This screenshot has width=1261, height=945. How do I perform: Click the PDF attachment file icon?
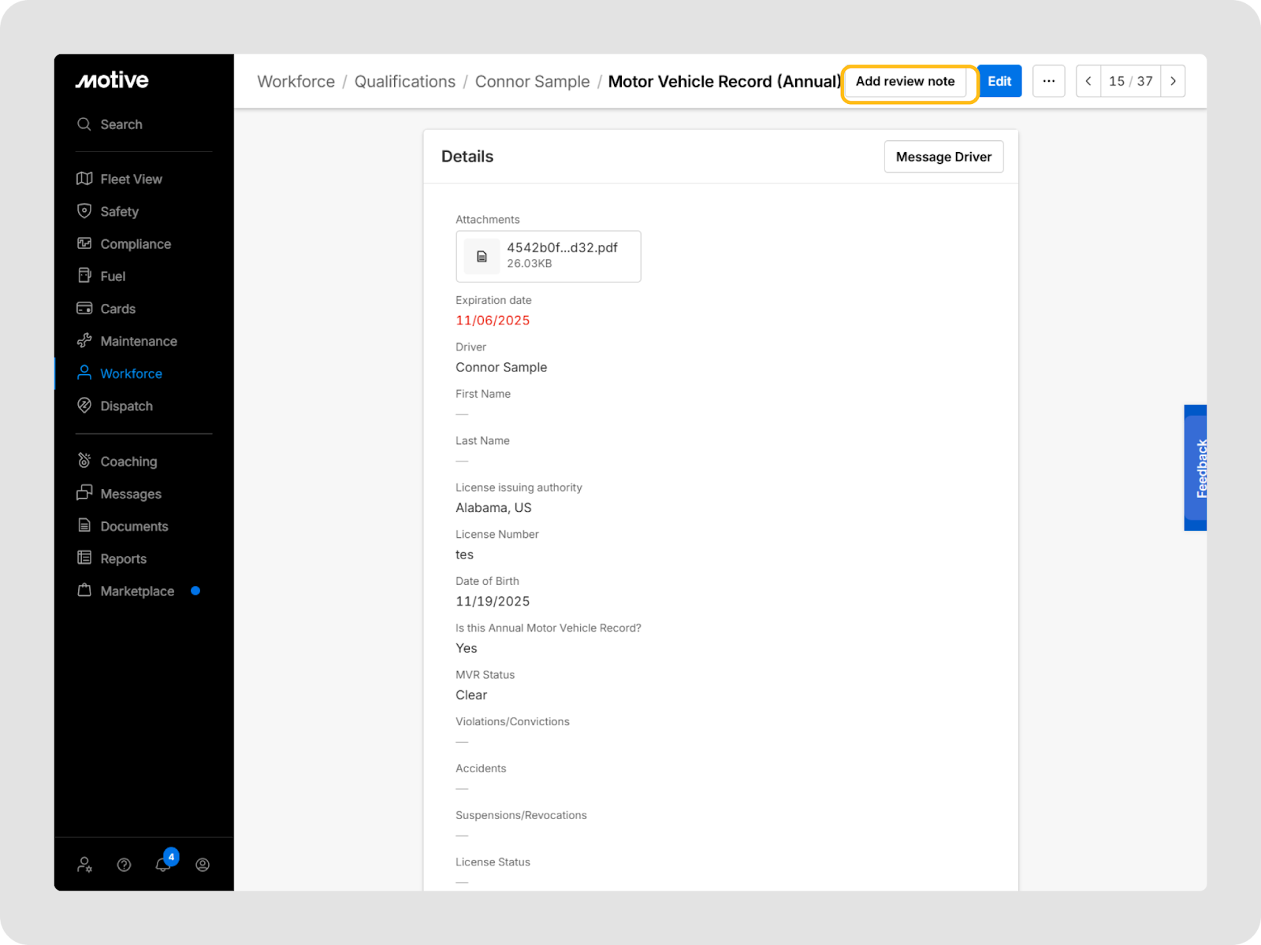[482, 257]
